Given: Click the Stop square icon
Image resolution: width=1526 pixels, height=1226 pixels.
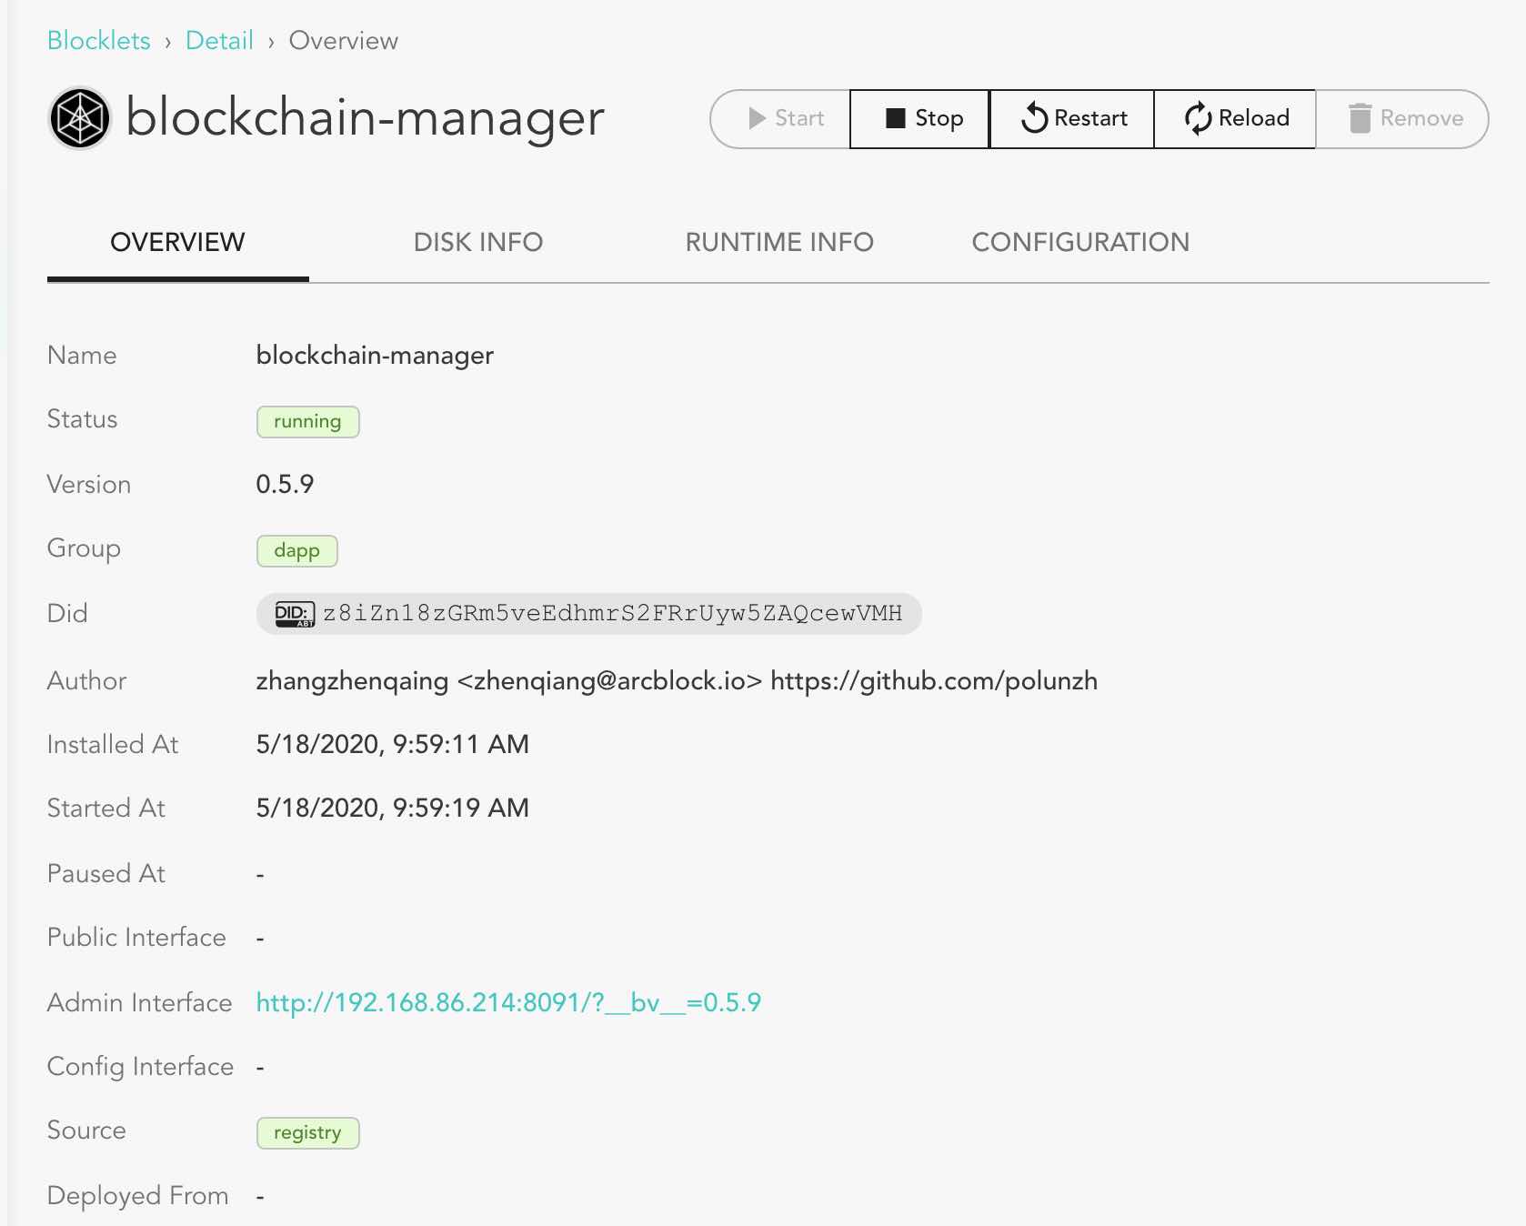Looking at the screenshot, I should tap(896, 118).
